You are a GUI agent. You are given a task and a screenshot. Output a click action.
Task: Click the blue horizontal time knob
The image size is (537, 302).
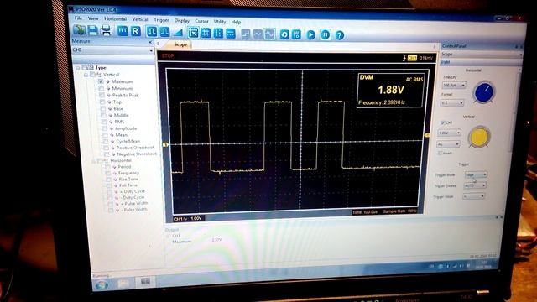pos(484,92)
